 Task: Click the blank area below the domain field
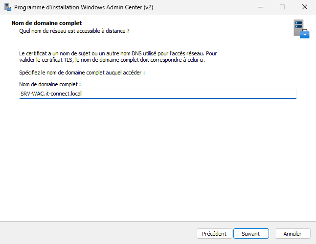click(157, 157)
